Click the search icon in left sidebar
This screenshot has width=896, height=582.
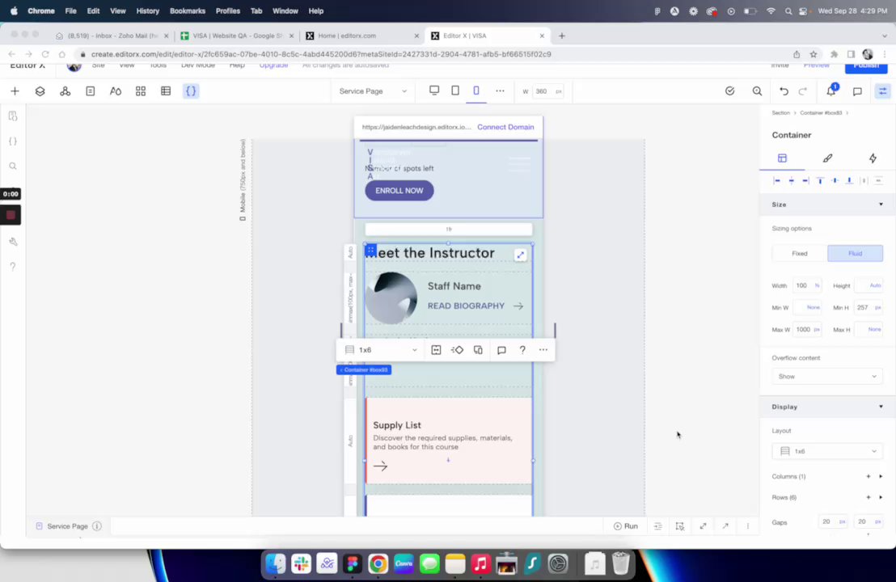point(13,167)
